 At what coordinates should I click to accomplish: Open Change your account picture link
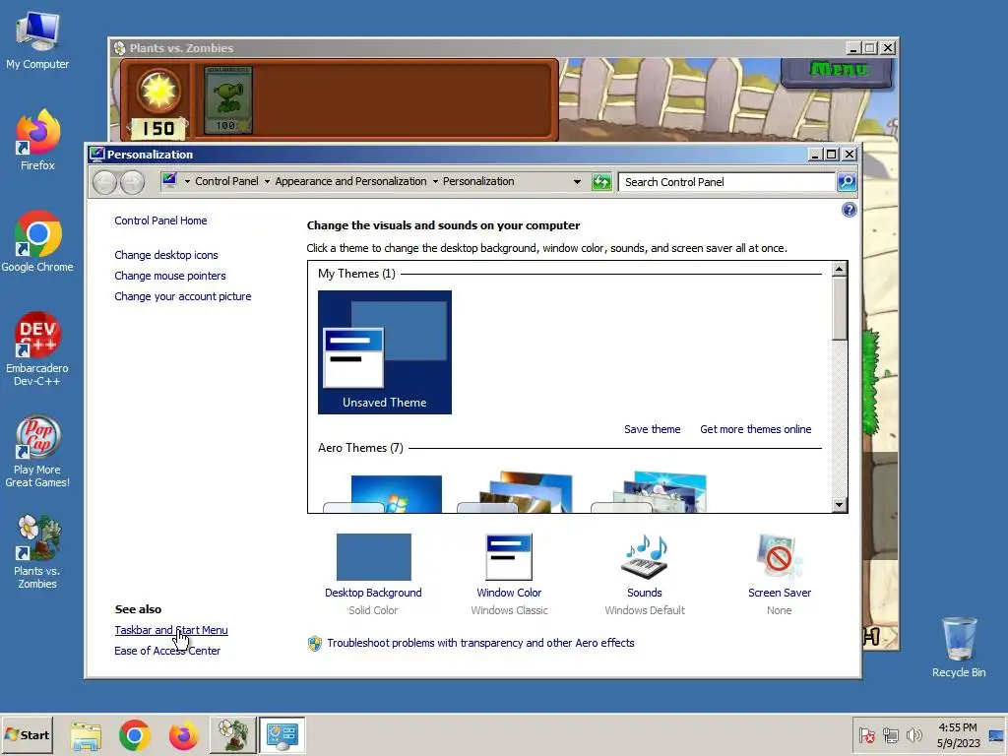[182, 296]
